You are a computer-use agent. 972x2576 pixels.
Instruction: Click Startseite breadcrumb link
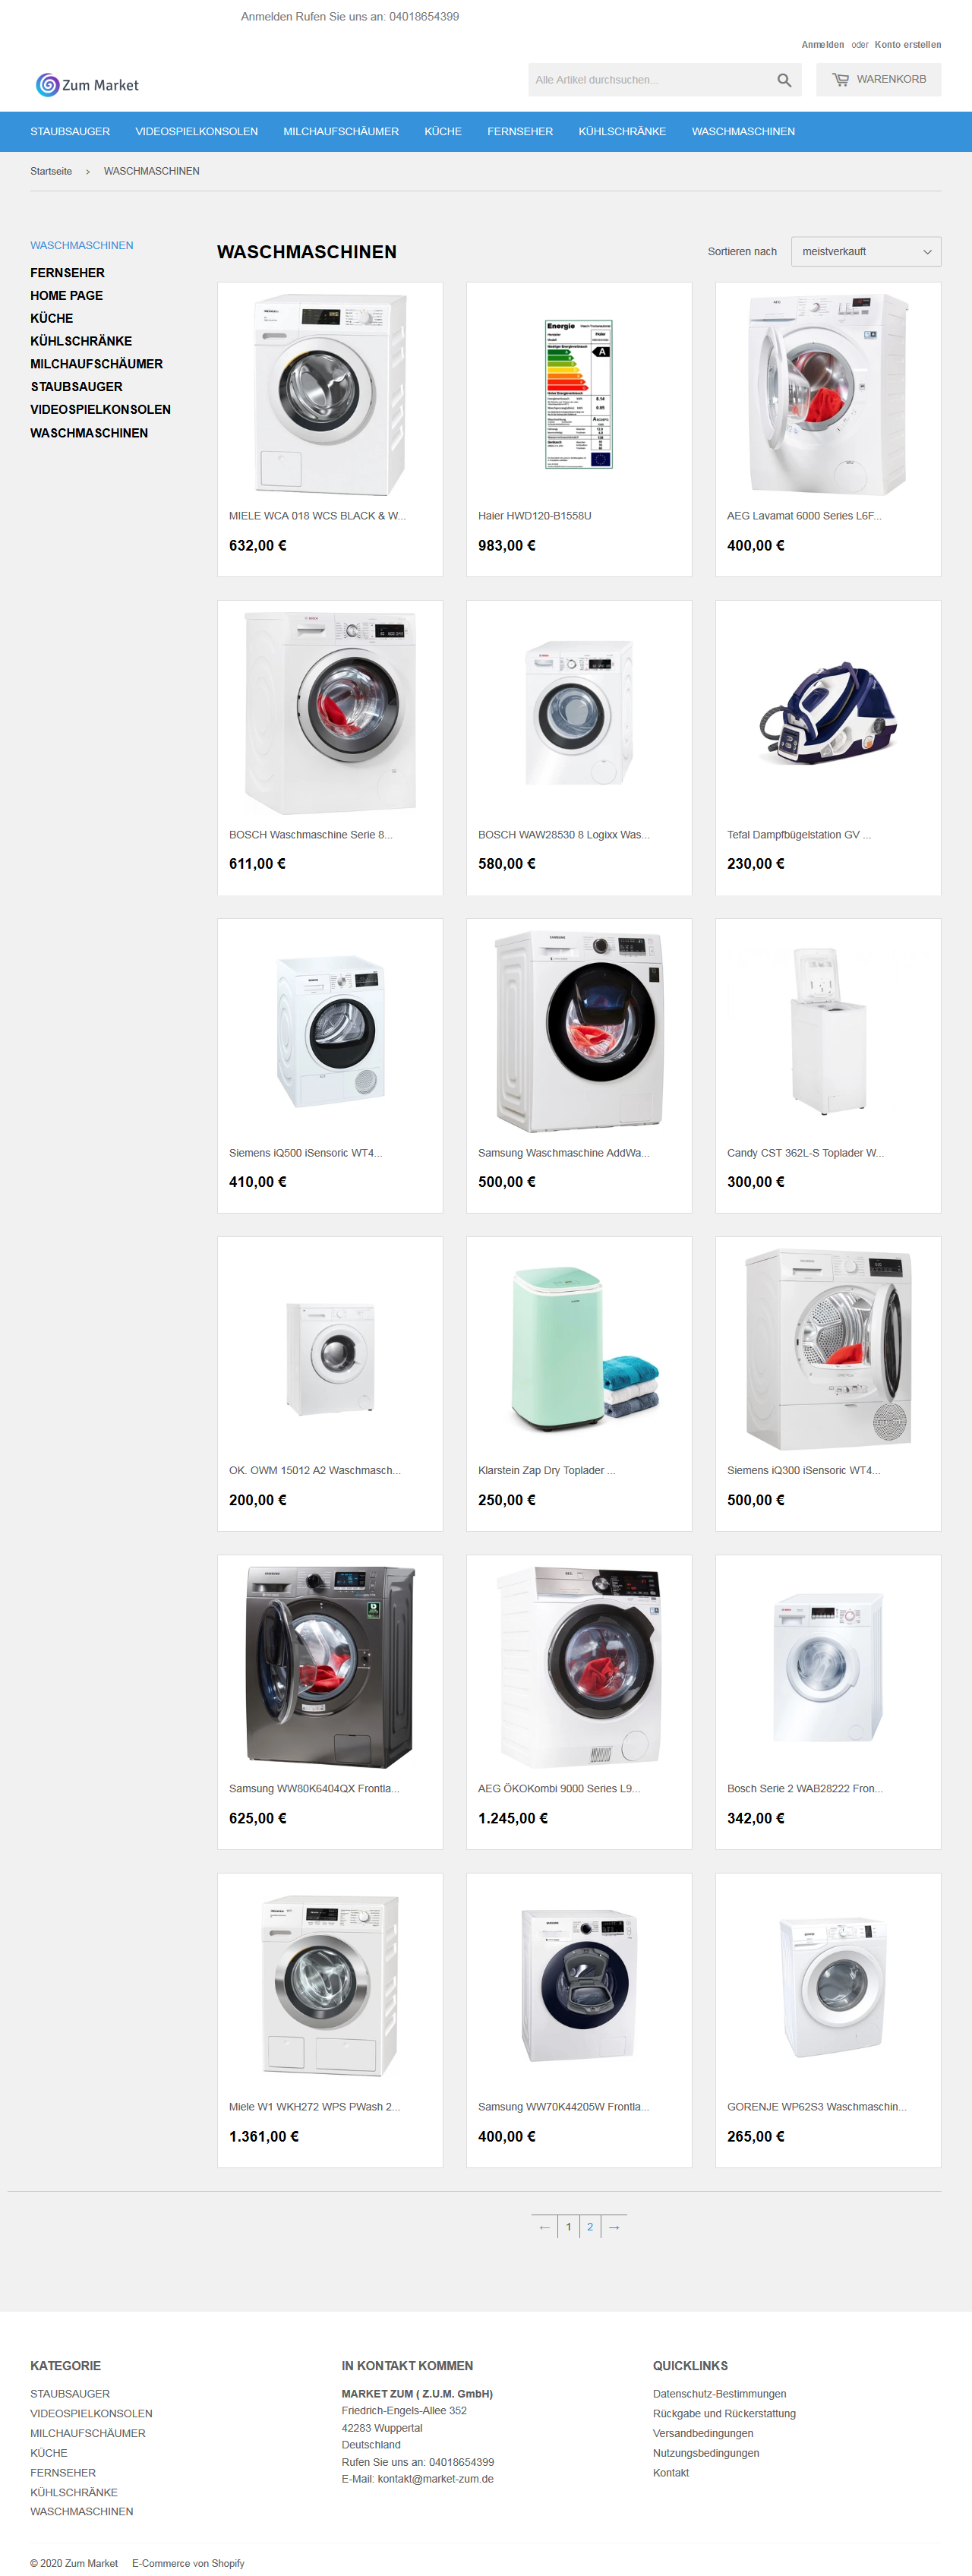coord(51,171)
